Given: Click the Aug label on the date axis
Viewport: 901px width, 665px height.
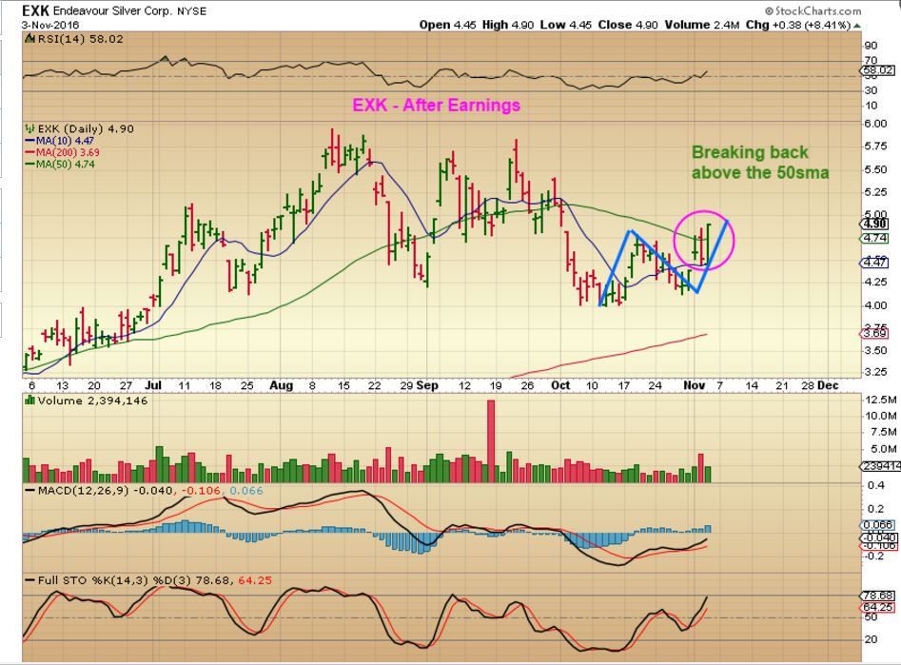Looking at the screenshot, I should (281, 385).
